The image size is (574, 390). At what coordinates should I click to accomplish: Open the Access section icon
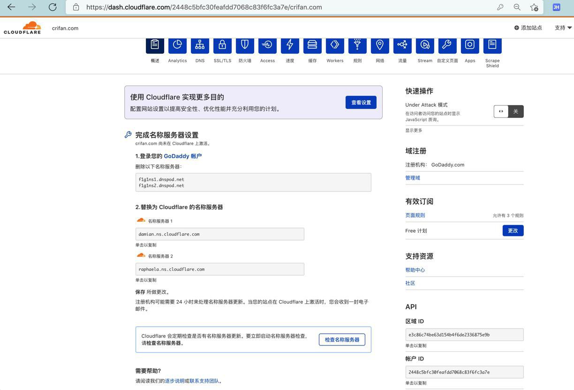267,45
